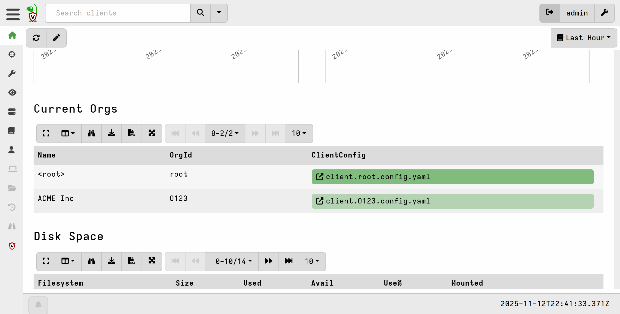Open the Hunt Manager from the sidebar
The height and width of the screenshot is (314, 620).
point(12,54)
